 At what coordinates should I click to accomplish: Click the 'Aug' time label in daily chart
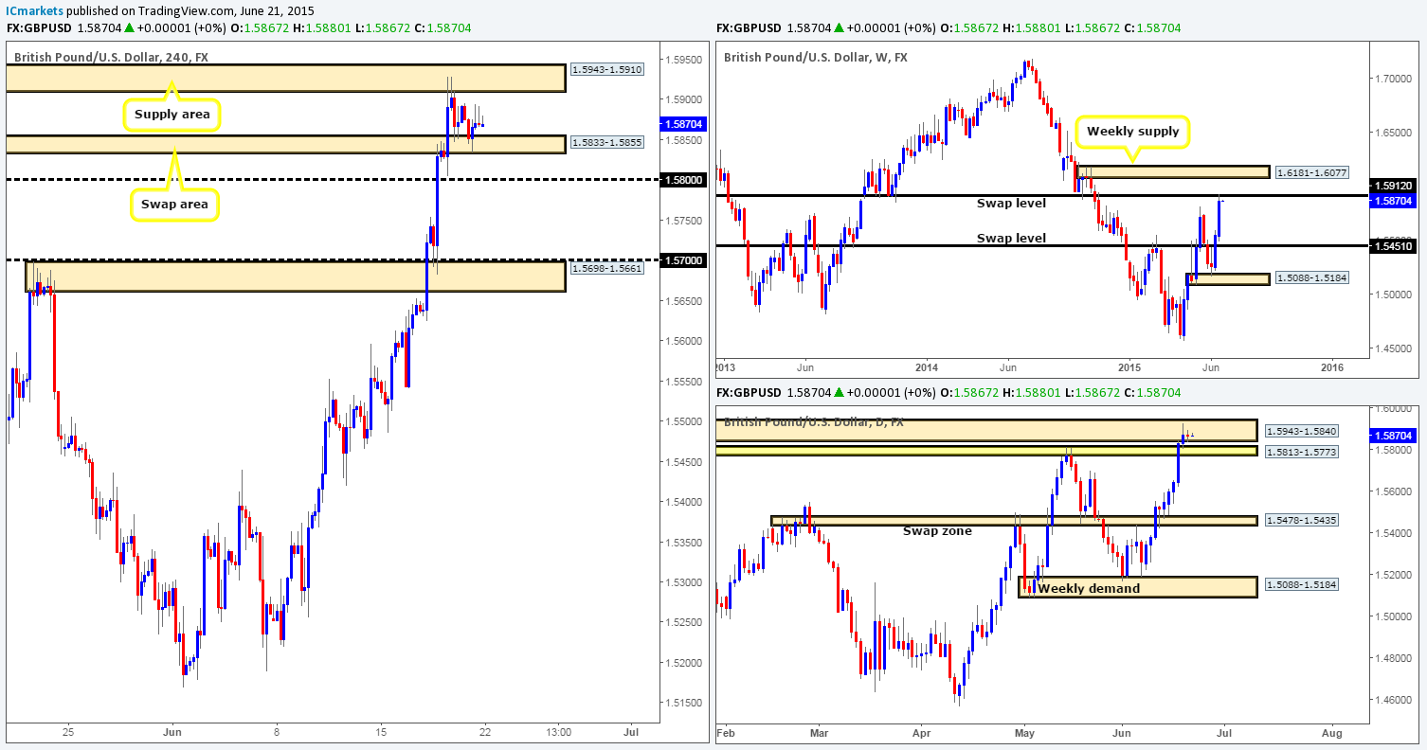point(1332,732)
